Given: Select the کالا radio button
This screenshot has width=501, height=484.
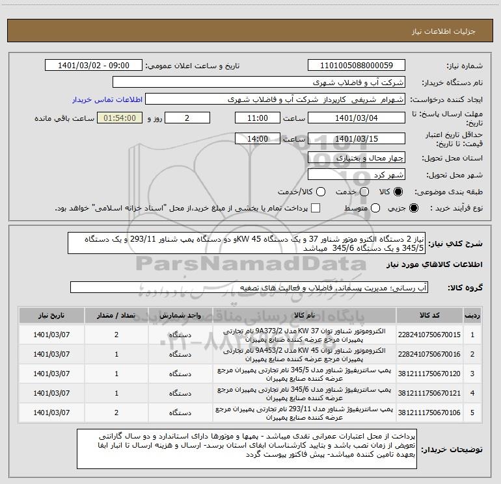Looking at the screenshot, I should 398,192.
